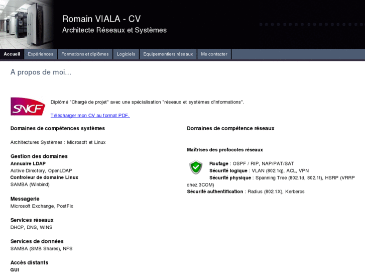Select the Equipementiers réseaux tab

(x=168, y=54)
